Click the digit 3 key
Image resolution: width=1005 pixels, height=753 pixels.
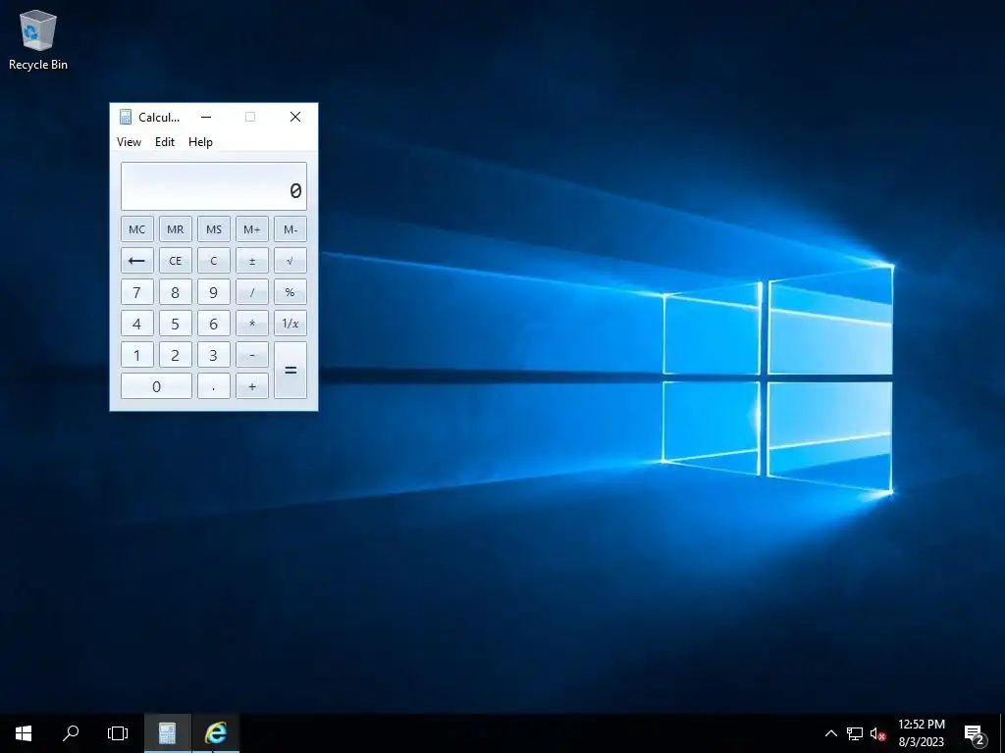tap(213, 355)
